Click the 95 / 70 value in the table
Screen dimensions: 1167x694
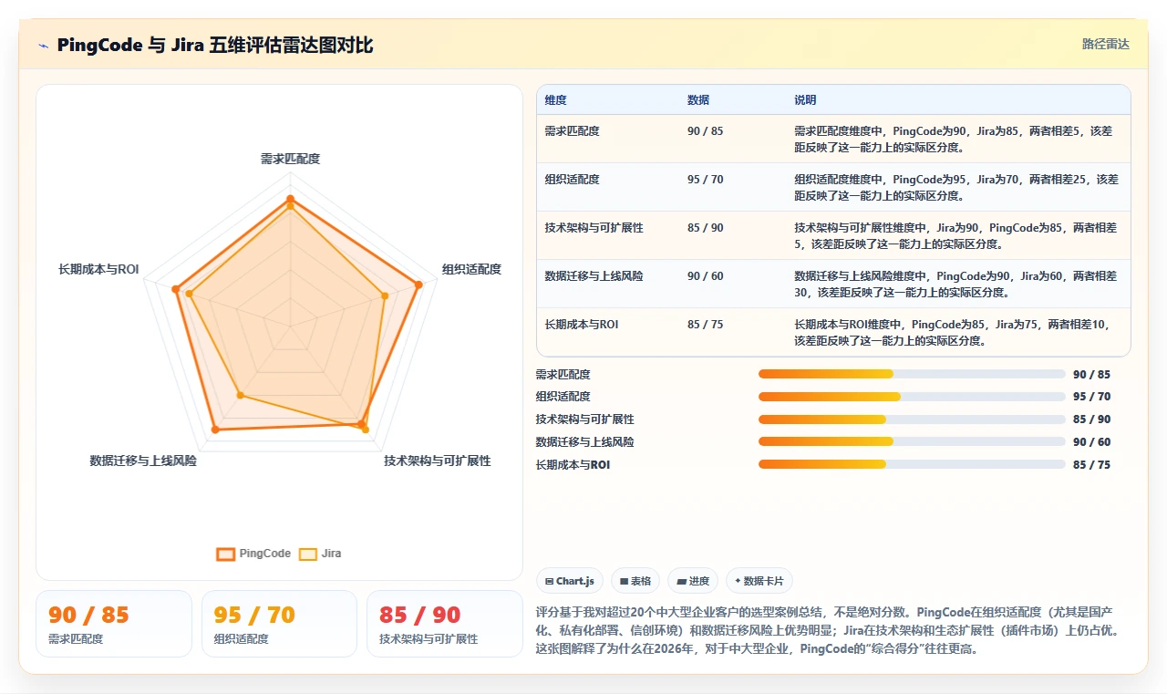click(706, 180)
